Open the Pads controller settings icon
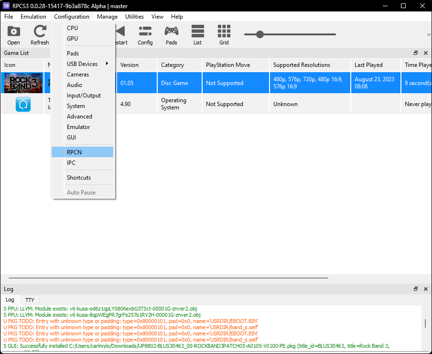 point(172,35)
